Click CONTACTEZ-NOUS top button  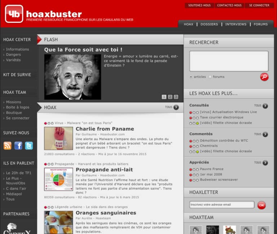(x=229, y=5)
